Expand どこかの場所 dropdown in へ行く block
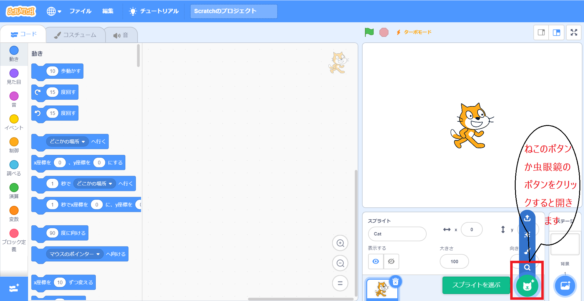 (67, 142)
